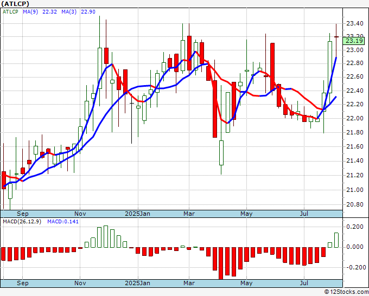Click the MA(3) value 22.90

[x=88, y=11]
